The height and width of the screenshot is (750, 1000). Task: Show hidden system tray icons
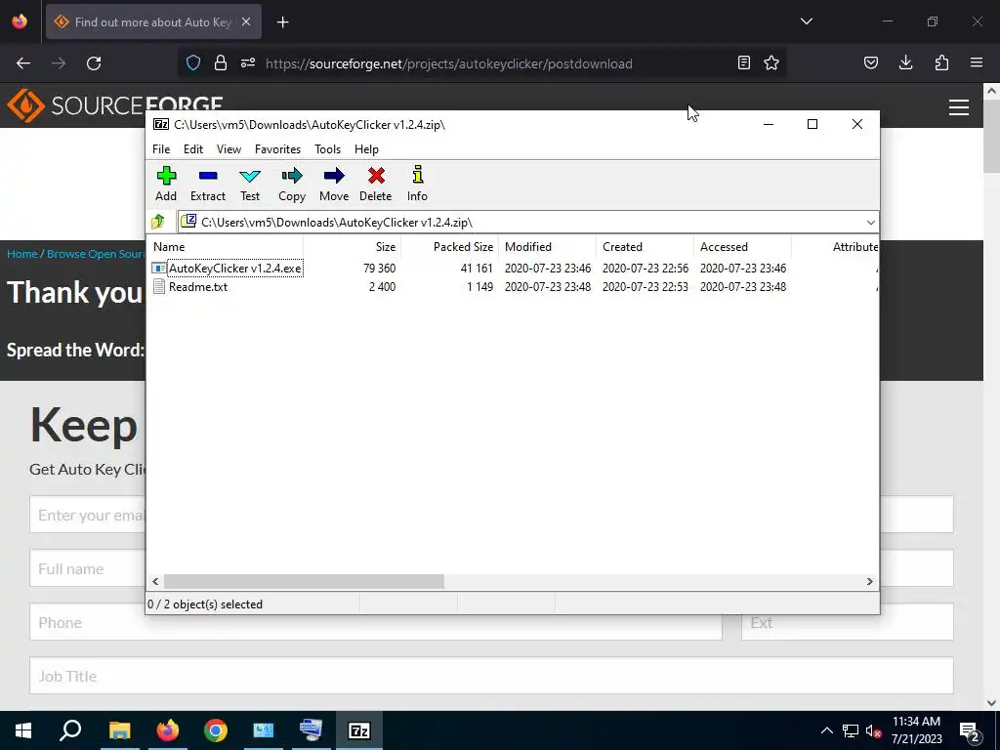click(x=826, y=730)
